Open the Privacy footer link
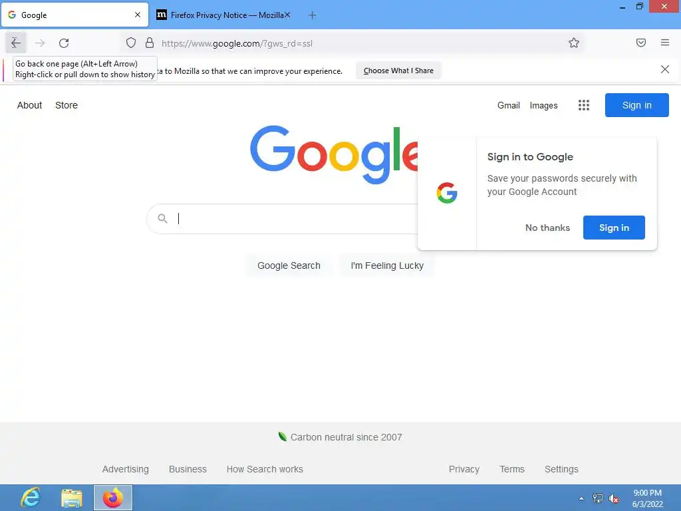Image resolution: width=681 pixels, height=511 pixels. pos(464,469)
